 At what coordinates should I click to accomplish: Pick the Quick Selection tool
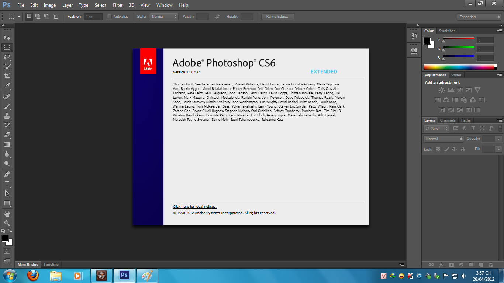point(7,67)
